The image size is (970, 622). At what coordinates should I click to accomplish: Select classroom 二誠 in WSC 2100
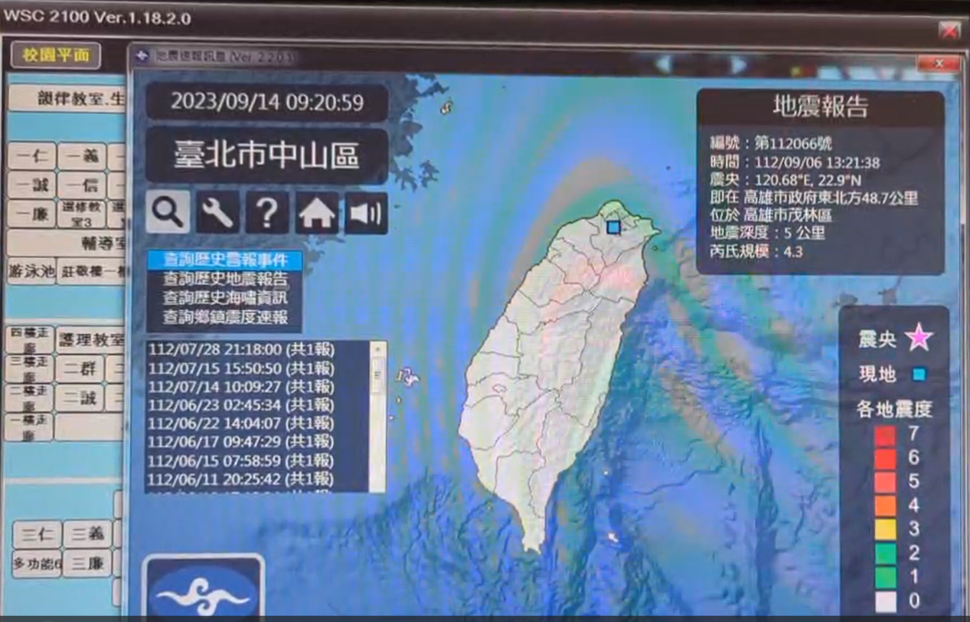[x=80, y=398]
